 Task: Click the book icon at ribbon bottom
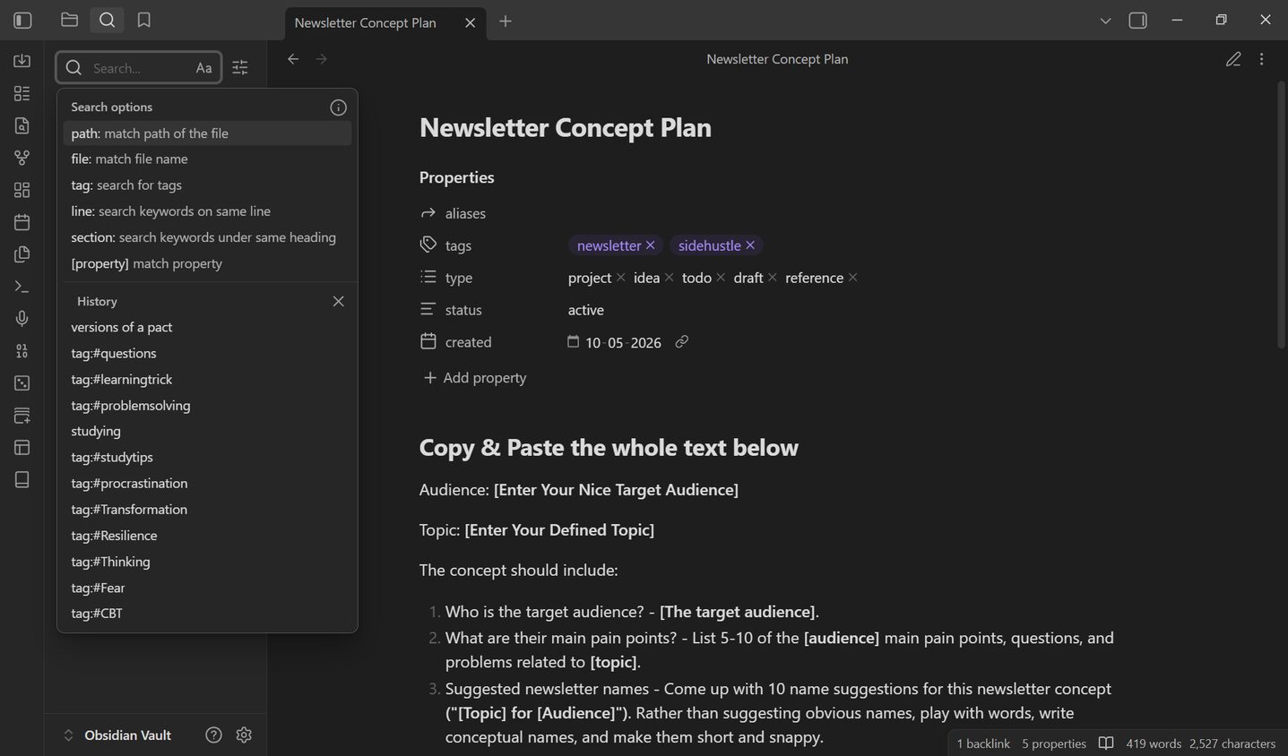(x=22, y=480)
